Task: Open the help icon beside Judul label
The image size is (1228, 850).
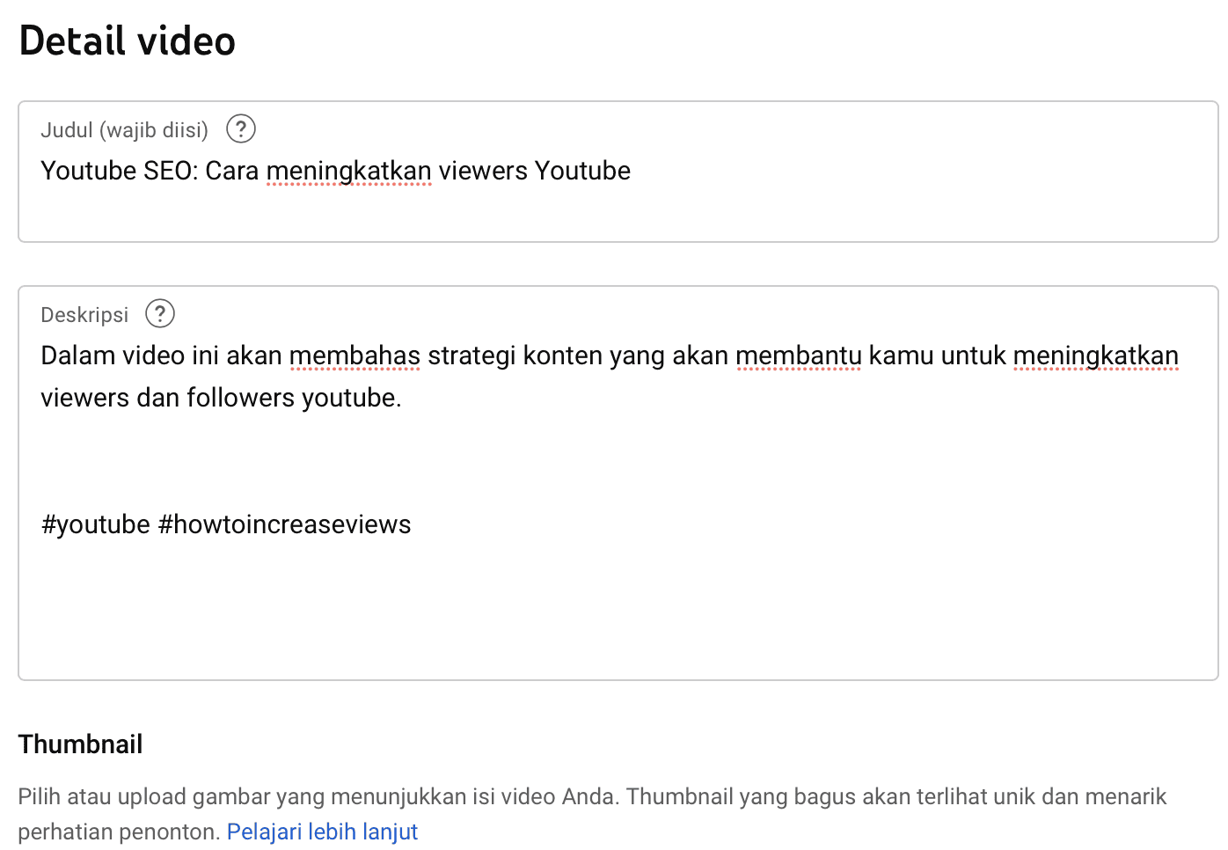Action: pyautogui.click(x=241, y=129)
